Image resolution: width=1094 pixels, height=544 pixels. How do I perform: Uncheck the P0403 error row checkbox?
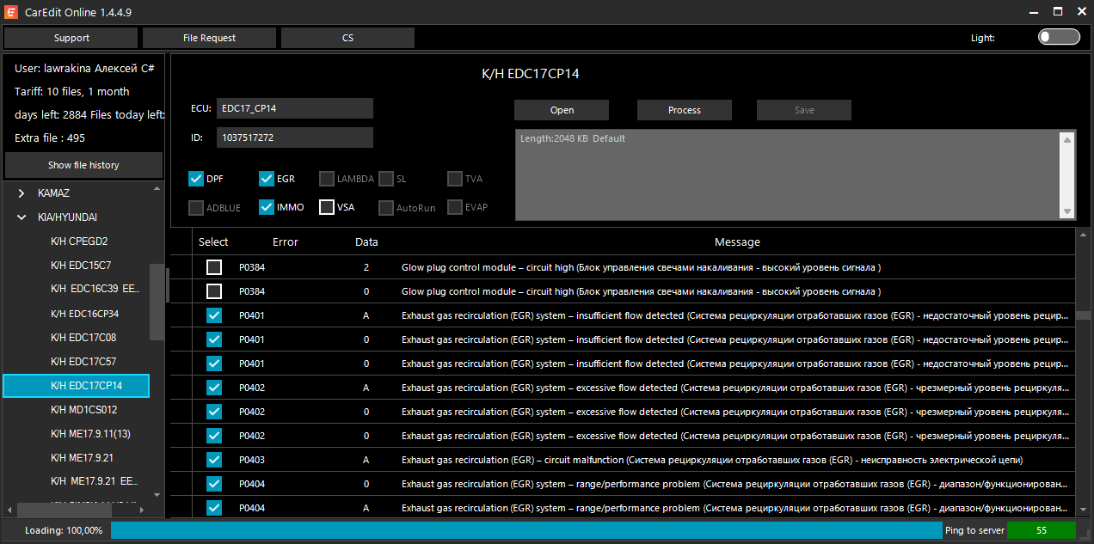(x=214, y=460)
